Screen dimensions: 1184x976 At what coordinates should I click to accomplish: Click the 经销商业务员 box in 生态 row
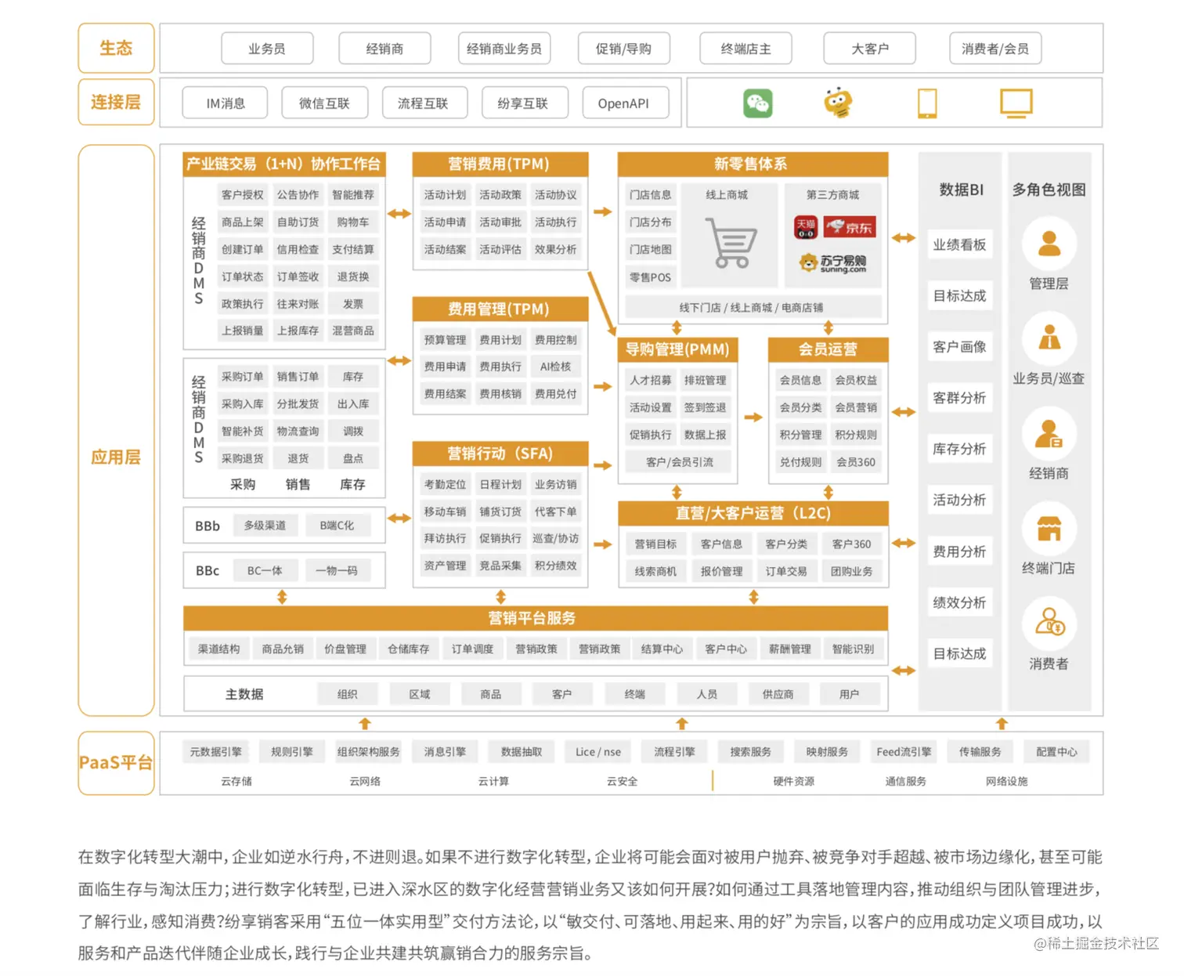click(x=504, y=49)
